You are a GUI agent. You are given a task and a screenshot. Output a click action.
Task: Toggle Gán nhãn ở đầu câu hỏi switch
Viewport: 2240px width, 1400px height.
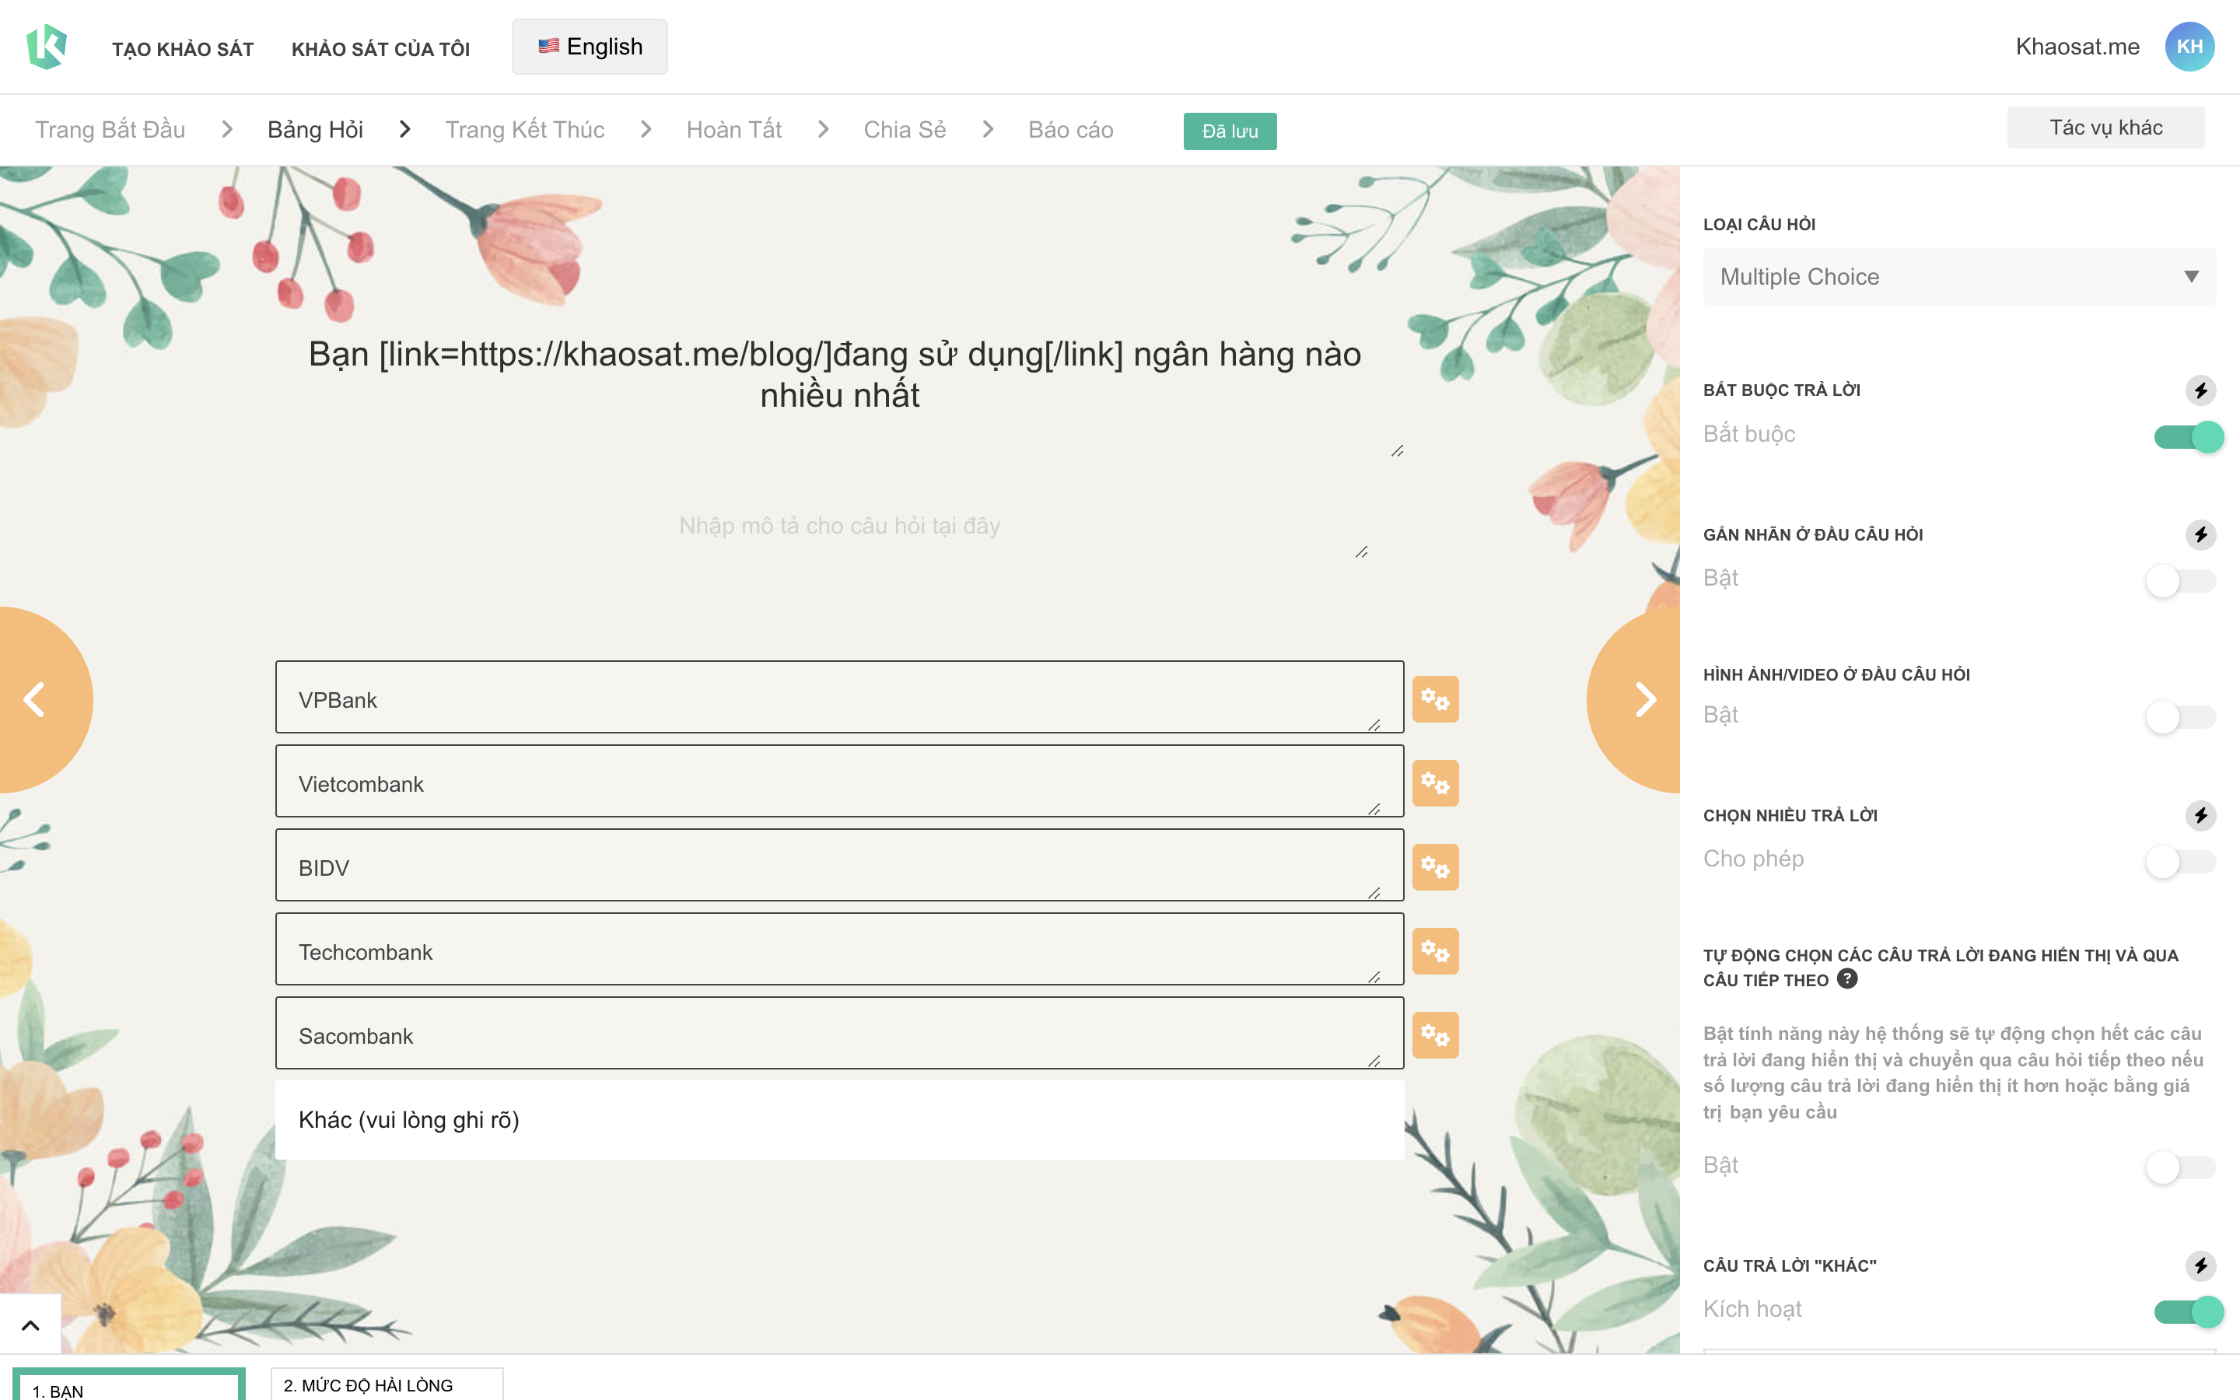pyautogui.click(x=2181, y=580)
